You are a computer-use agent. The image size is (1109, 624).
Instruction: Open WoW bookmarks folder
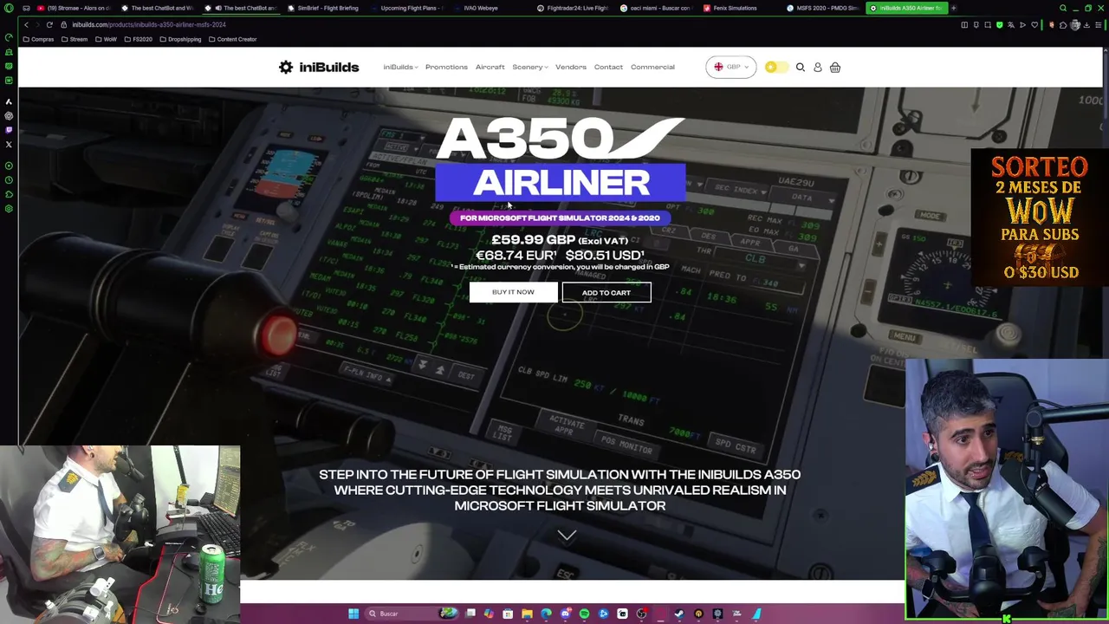tap(107, 39)
